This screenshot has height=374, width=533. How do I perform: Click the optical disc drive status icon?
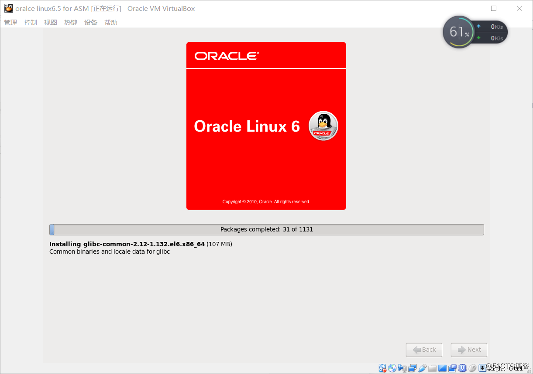392,368
